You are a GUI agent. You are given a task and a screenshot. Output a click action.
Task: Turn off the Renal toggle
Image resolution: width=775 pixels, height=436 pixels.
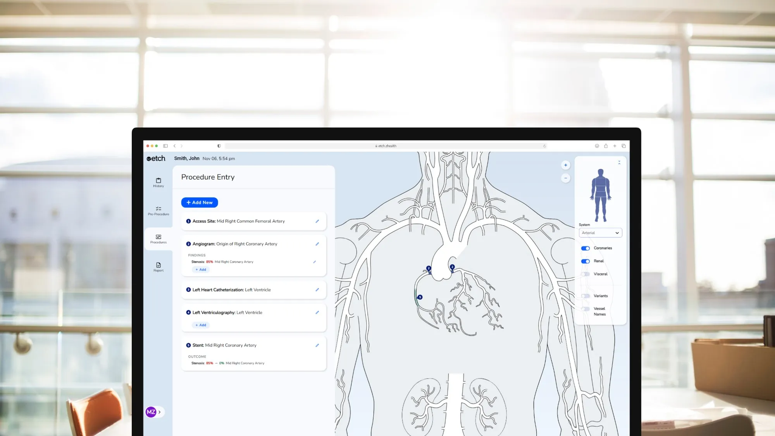click(585, 261)
